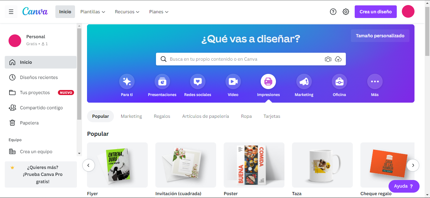This screenshot has height=198, width=430.
Task: Select the Vídeo category icon
Action: click(233, 82)
